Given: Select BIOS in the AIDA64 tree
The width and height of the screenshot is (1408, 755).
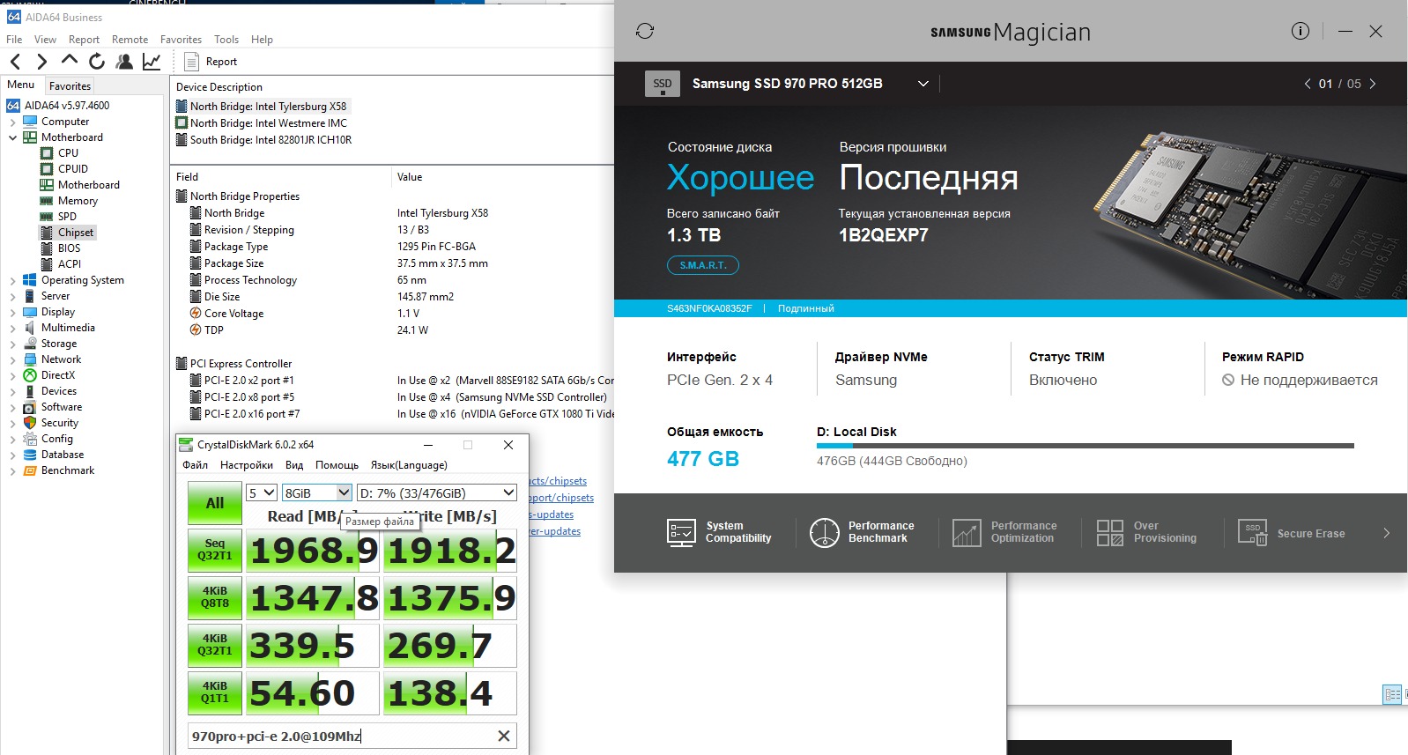Looking at the screenshot, I should coord(69,248).
